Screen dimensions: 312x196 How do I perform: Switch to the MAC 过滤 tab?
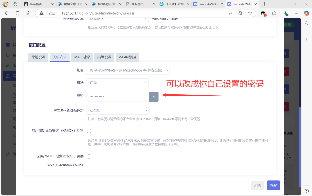click(x=82, y=57)
